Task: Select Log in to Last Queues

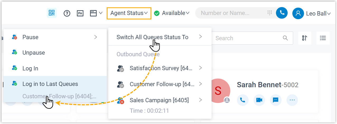Action: click(x=50, y=84)
